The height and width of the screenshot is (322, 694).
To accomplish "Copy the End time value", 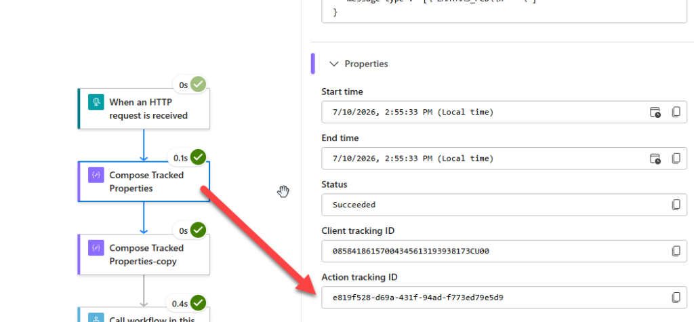I will (676, 158).
